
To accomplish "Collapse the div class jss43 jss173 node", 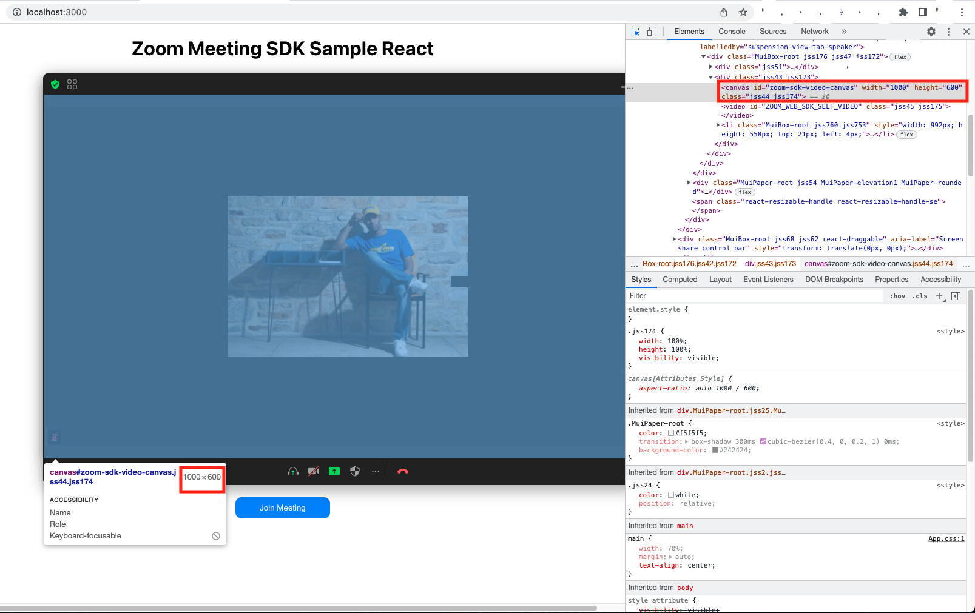I will 710,77.
